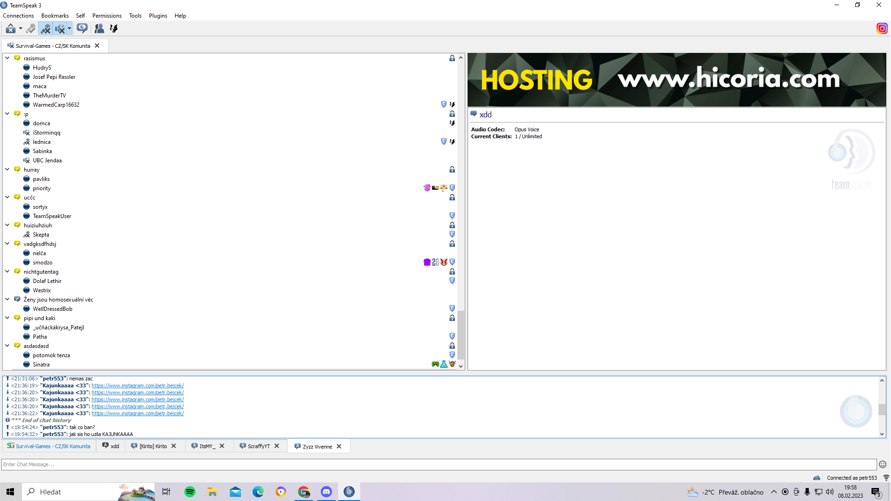Open the Subscribe to channels eye icon
Viewport: 891px width, 501px height.
82,29
